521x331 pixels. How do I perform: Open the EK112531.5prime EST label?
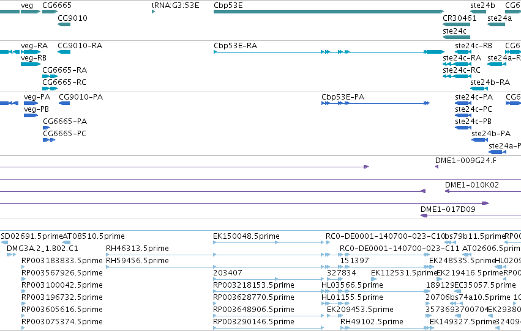(403, 273)
